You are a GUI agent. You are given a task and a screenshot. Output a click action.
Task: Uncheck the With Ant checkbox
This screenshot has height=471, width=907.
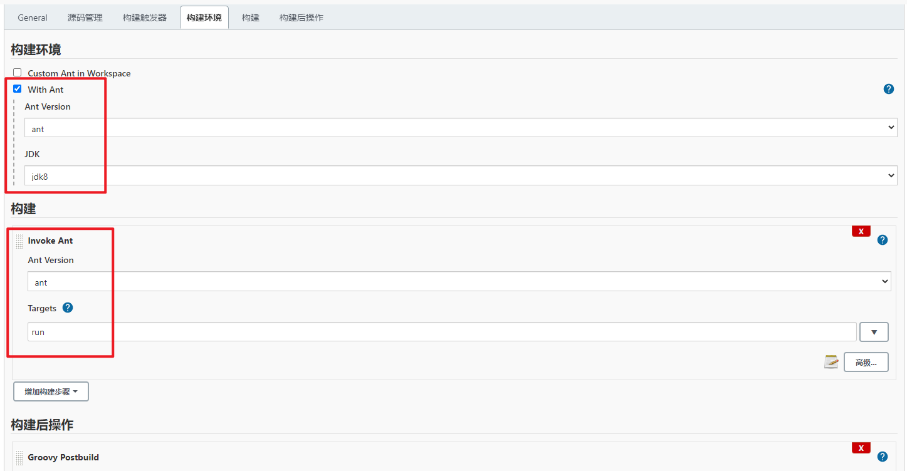pos(18,89)
